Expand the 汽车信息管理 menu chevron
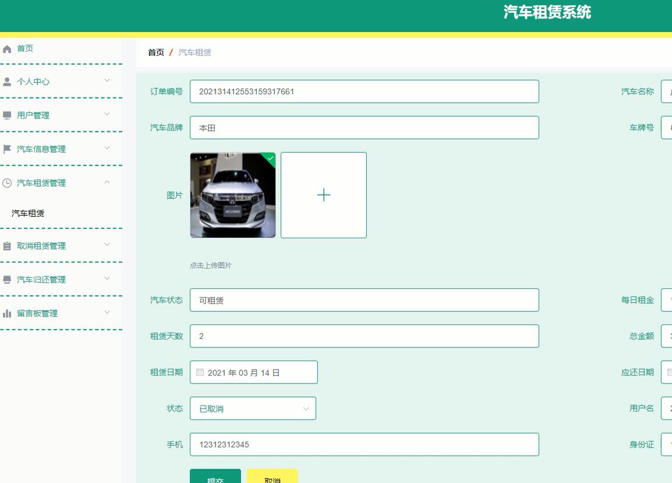This screenshot has height=483, width=672. [107, 148]
